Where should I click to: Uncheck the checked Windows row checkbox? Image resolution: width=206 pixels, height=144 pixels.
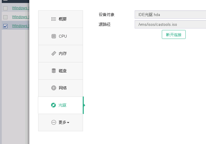click(5, 26)
